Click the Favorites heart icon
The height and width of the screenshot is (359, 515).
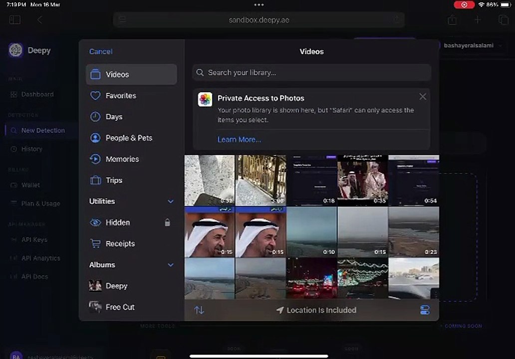click(95, 96)
